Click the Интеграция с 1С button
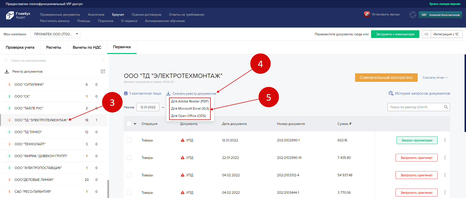The width and height of the screenshot is (466, 198). pyautogui.click(x=446, y=34)
